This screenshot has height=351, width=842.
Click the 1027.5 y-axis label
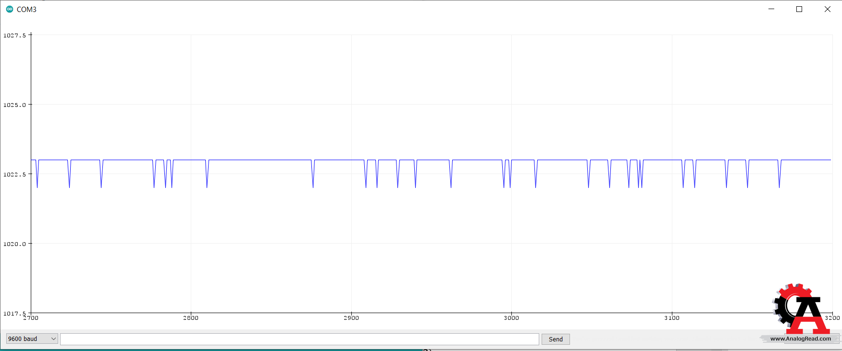pyautogui.click(x=14, y=35)
